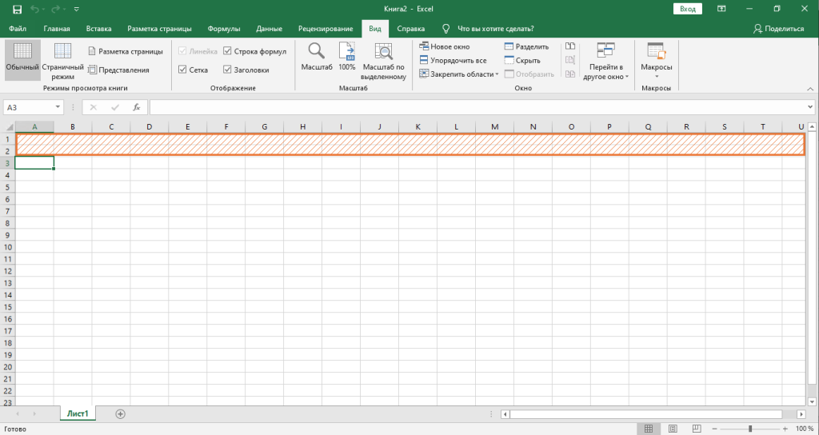Click the Undo arrow icon
The image size is (819, 435).
coord(34,9)
